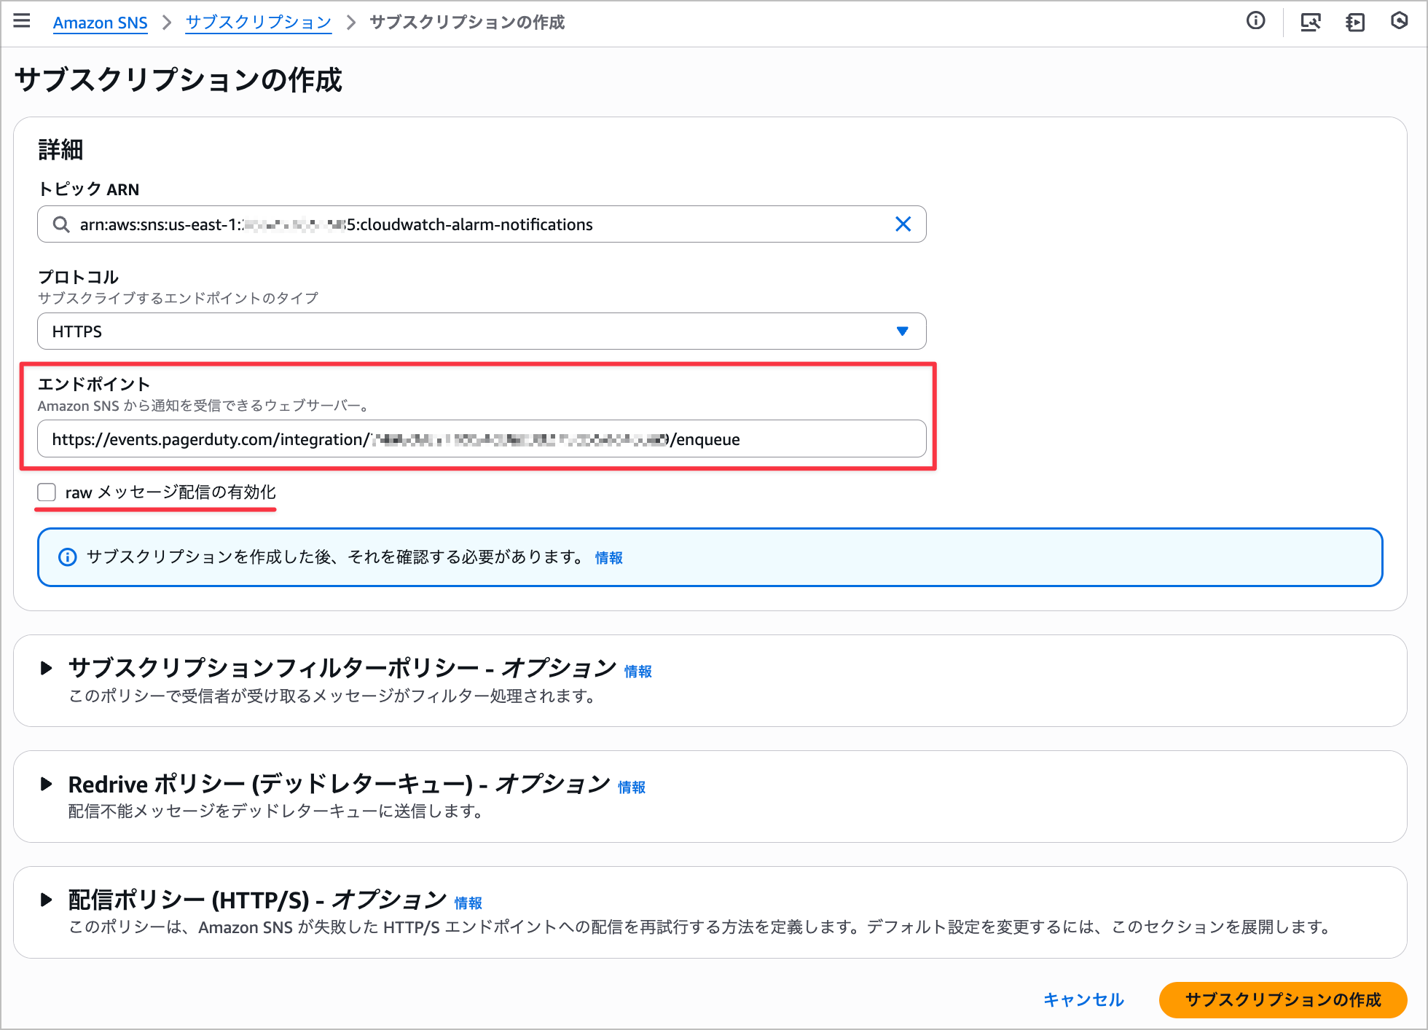The width and height of the screenshot is (1428, 1030).
Task: Open the monitor with wrench troubleshooting icon
Action: [1310, 22]
